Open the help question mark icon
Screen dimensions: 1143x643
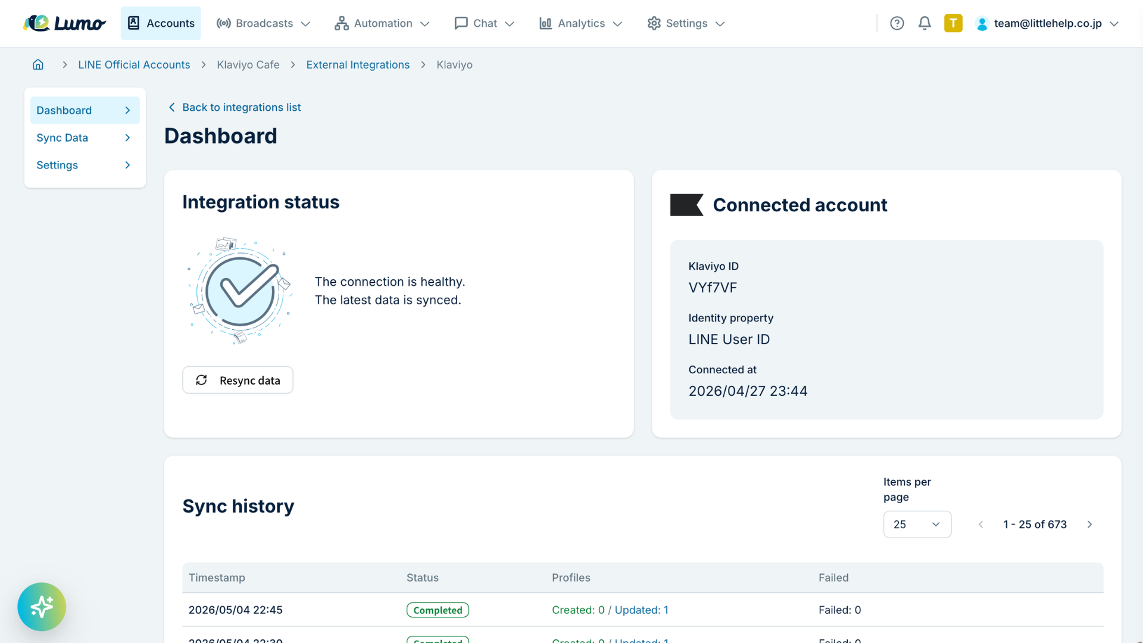click(897, 23)
